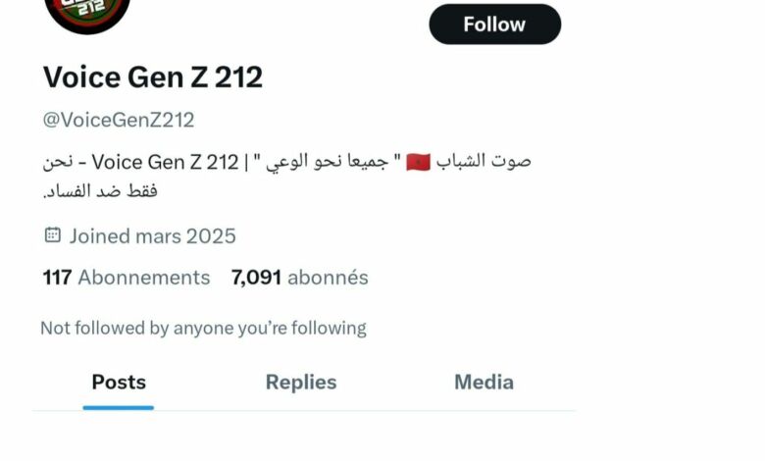The width and height of the screenshot is (765, 461).
Task: Click the calendar icon beside the join date
Action: 53,235
